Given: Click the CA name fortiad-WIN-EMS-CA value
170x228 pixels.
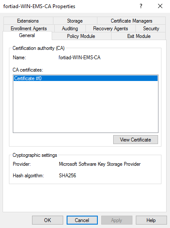Looking at the screenshot, I should [x=79, y=58].
